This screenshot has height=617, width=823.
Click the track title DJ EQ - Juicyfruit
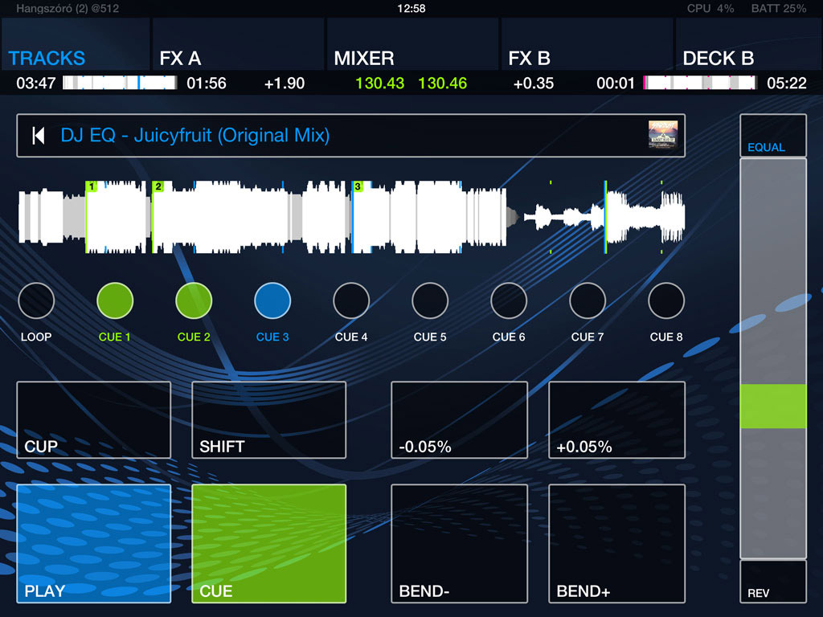194,135
